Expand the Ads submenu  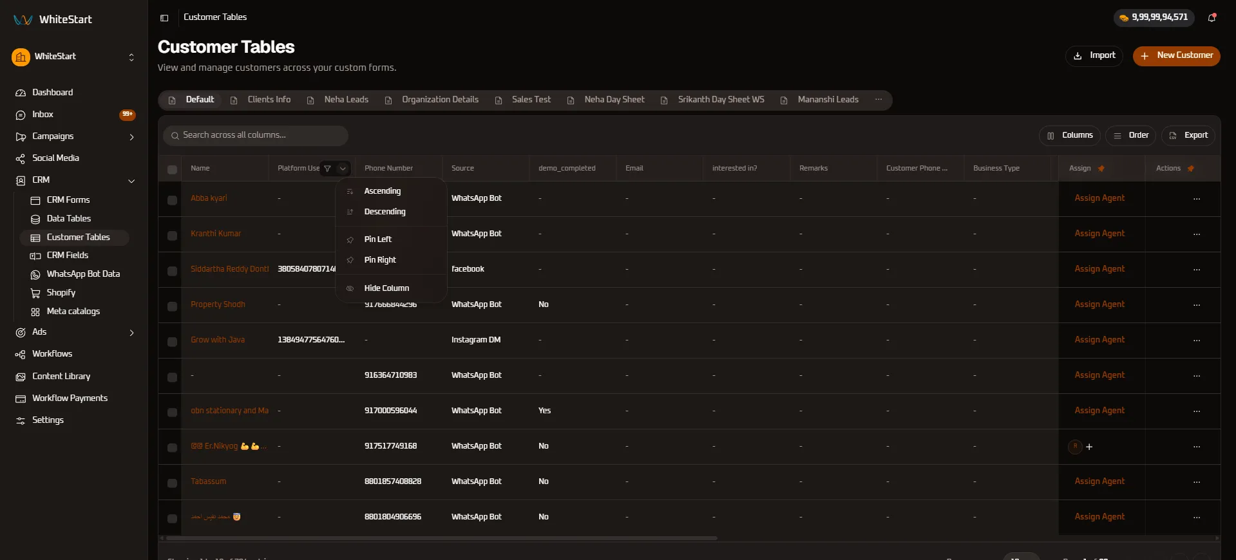[x=131, y=333]
